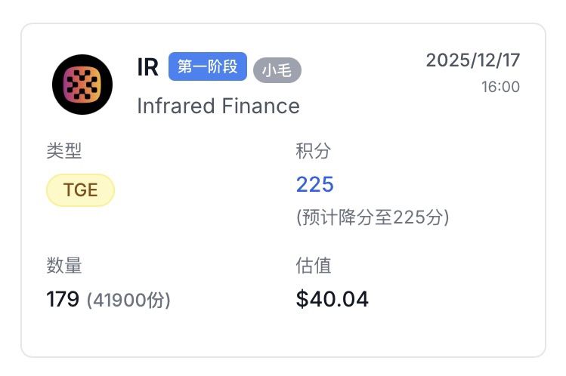Click the 估值 label
Screen dimensions: 566x376
coord(313,265)
